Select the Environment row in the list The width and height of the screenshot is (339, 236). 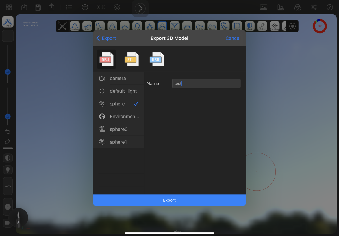click(x=118, y=116)
